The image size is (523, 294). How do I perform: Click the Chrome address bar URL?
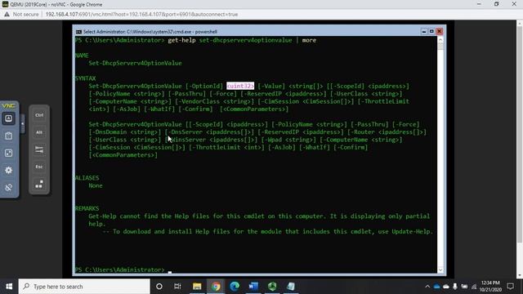141,15
